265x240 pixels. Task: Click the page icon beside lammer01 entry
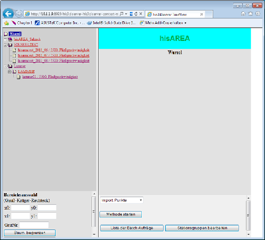point(19,77)
